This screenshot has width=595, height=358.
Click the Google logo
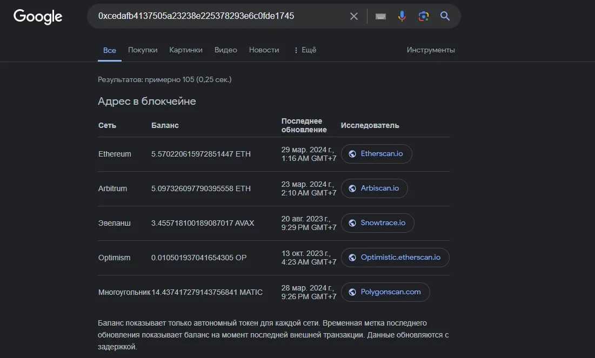38,16
